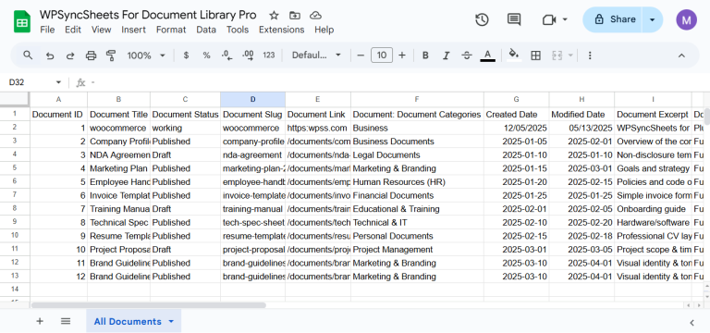710x333 pixels.
Task: Click the spreadsheet title text
Action: 148,15
